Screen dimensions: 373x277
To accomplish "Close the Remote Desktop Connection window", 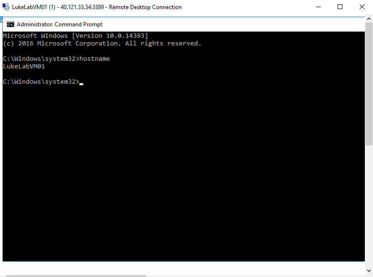I will tap(362, 7).
